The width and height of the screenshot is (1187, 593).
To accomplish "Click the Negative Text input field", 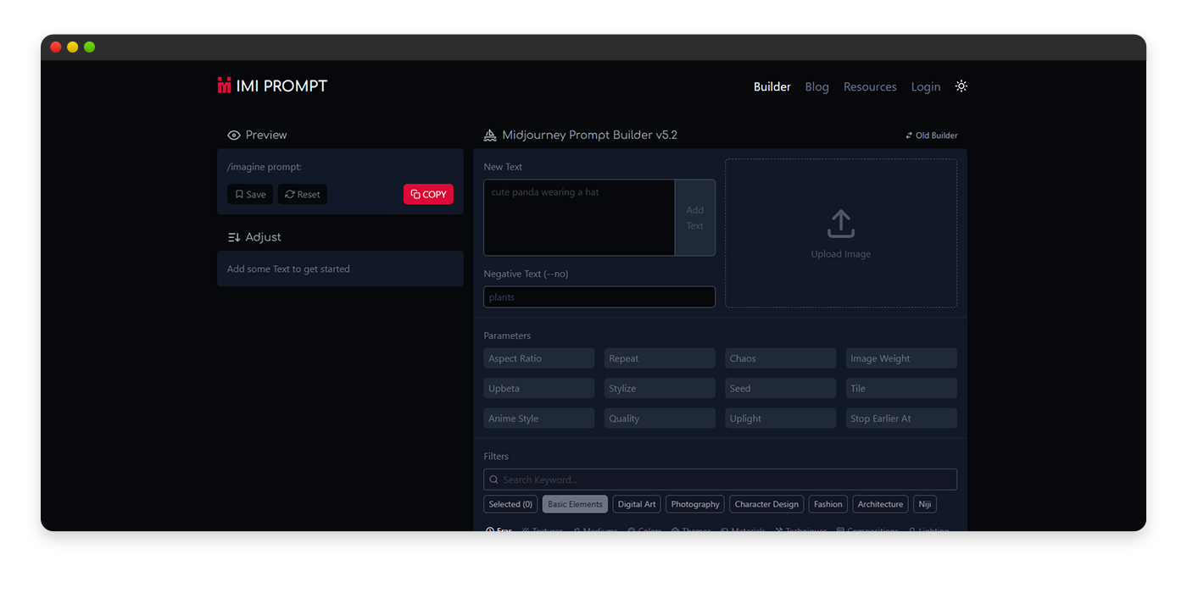I will point(599,296).
